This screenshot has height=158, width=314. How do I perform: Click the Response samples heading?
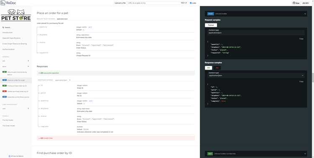tap(213, 63)
